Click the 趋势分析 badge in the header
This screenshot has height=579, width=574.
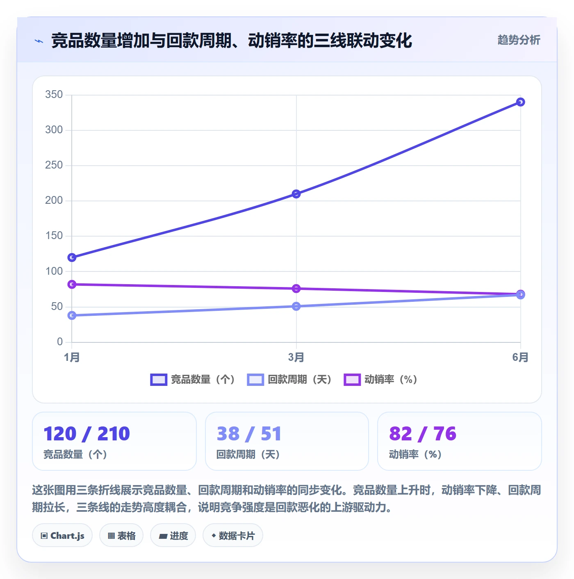coord(519,40)
